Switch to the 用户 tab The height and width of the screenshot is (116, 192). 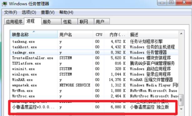(x=102, y=22)
